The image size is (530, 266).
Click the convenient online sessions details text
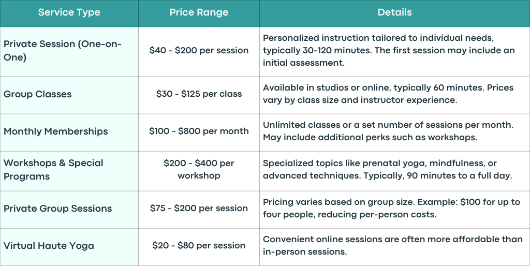coord(393,245)
